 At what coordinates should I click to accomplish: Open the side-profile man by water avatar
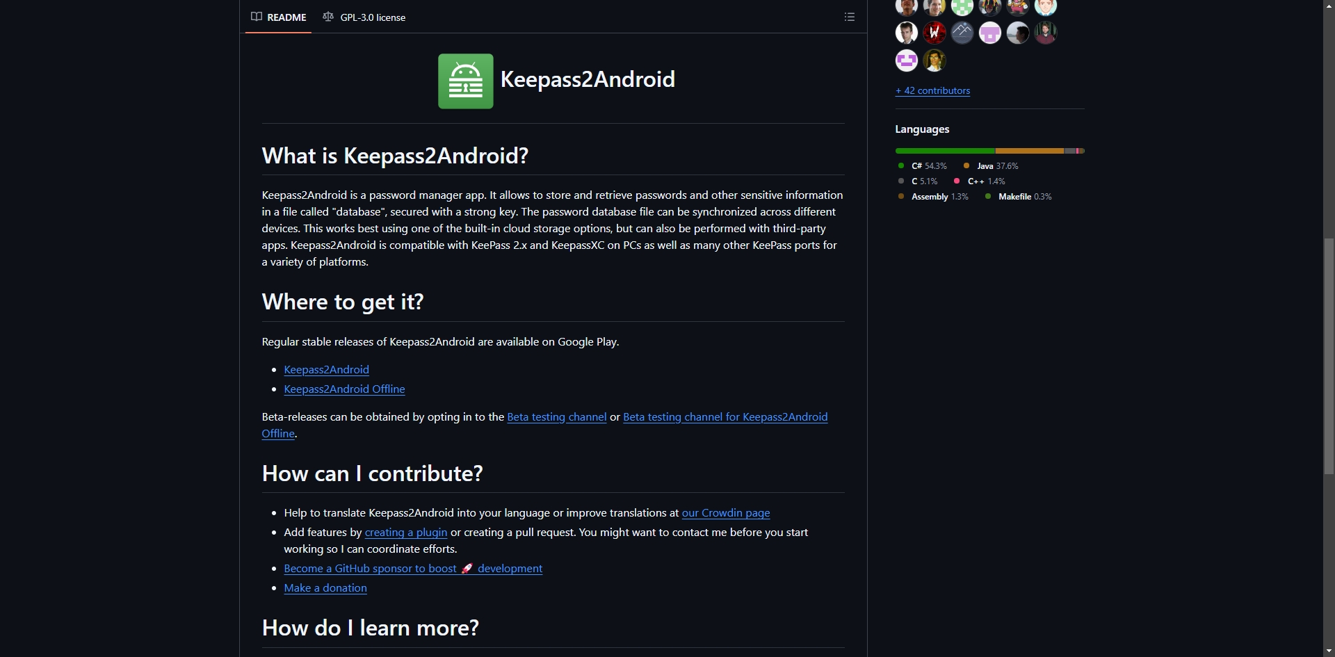coord(1017,32)
